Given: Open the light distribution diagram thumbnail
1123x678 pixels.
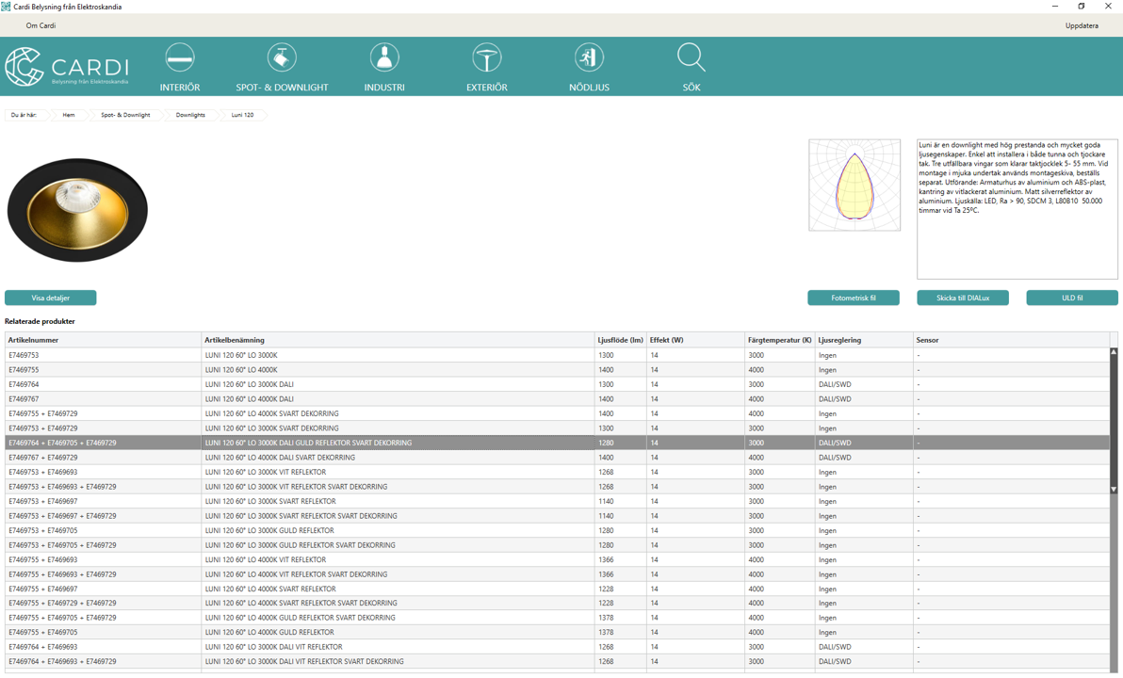Looking at the screenshot, I should click(854, 186).
